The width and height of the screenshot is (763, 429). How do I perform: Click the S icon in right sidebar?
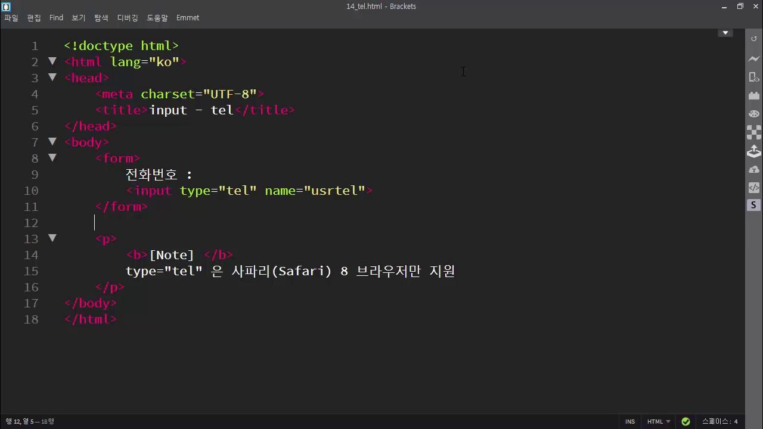tap(753, 205)
